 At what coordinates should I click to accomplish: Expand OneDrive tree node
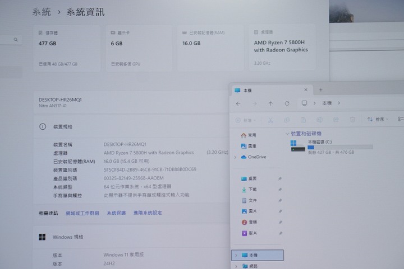[235, 157]
